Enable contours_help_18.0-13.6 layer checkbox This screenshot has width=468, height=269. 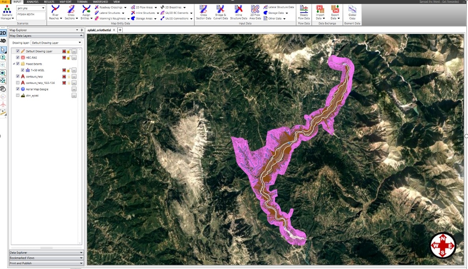[18, 83]
